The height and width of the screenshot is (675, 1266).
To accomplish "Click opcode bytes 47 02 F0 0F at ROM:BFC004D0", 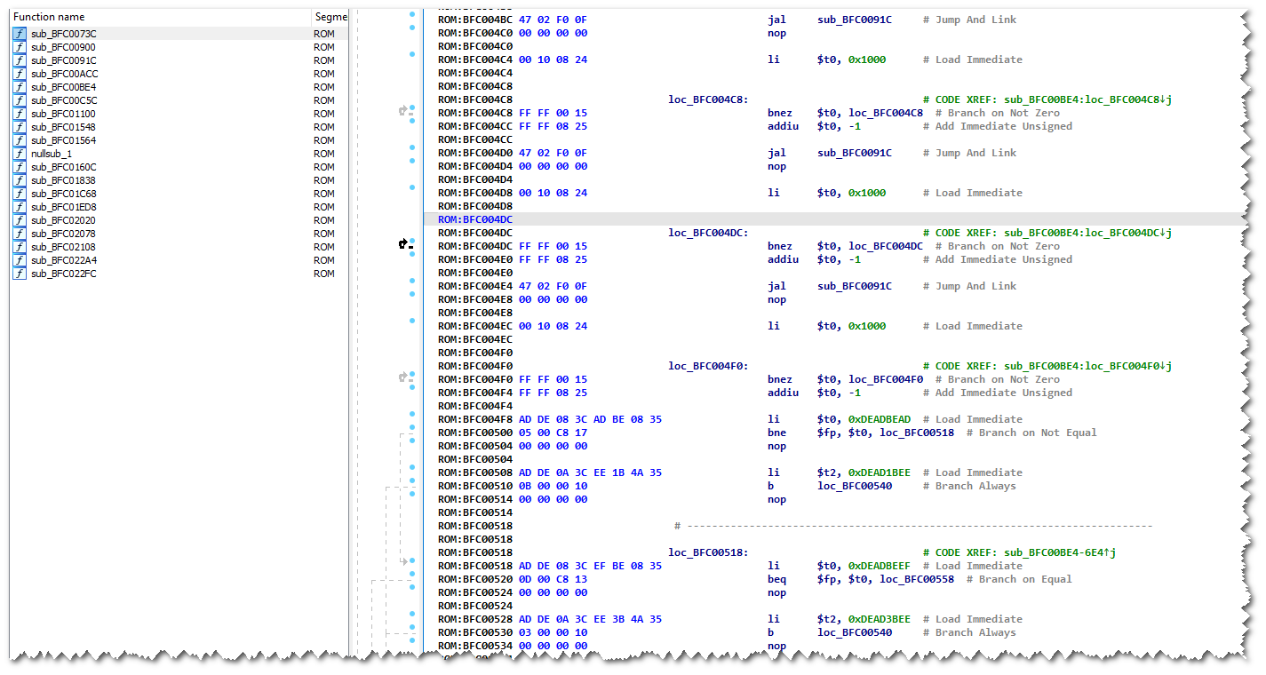I will [x=553, y=153].
